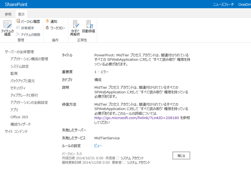Switch to the 参照 ribbon tab
The width and height of the screenshot is (251, 176).
[8, 14]
